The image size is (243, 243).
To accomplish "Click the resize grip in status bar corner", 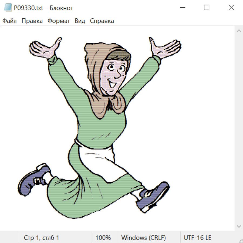I will [240, 240].
